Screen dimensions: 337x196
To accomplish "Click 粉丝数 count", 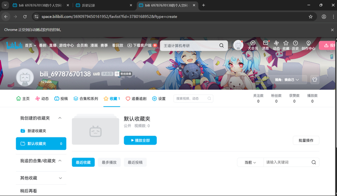I will coord(276,98).
